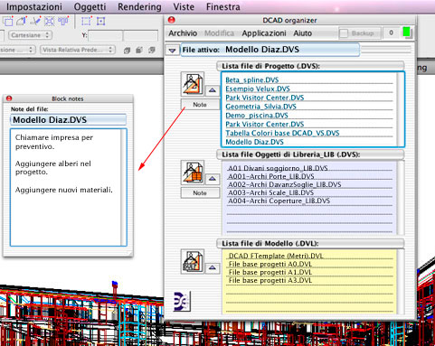
Task: Open the File attivo dropdown triangle
Action: pos(173,51)
